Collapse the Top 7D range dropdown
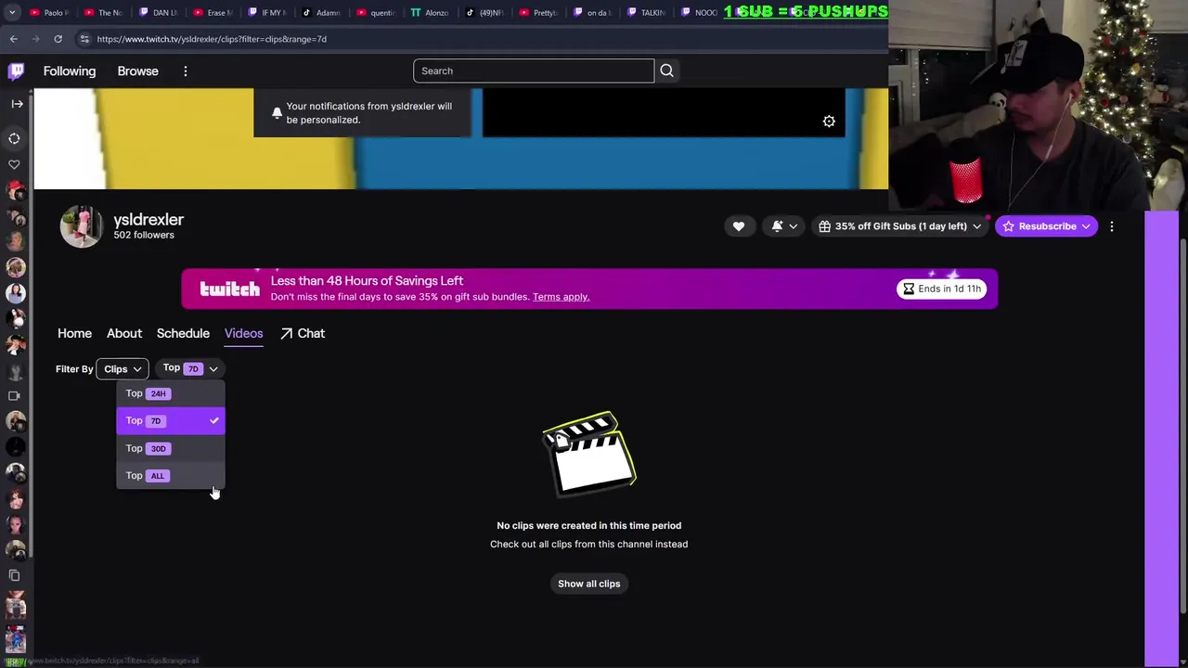Screen dimensions: 1188x668 pyautogui.click(x=190, y=368)
